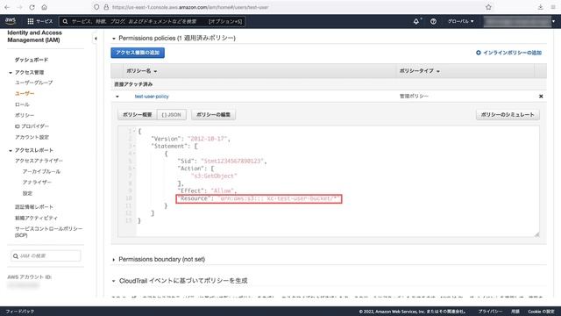Click 用語 footer link
This screenshot has width=561, height=316.
click(515, 312)
